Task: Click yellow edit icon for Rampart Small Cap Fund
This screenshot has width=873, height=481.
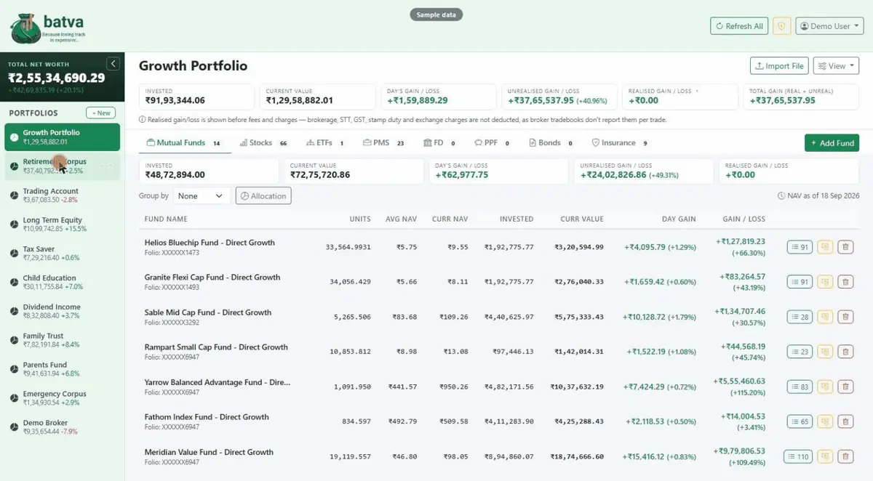Action: pyautogui.click(x=825, y=352)
